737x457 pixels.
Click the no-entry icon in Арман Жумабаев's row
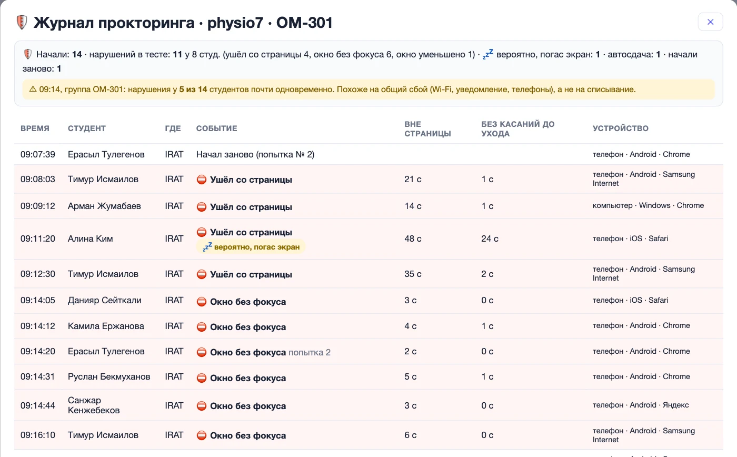(x=202, y=207)
